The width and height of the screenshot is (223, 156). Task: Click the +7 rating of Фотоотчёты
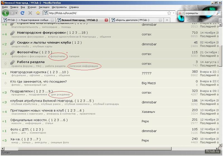[x=4, y=54]
